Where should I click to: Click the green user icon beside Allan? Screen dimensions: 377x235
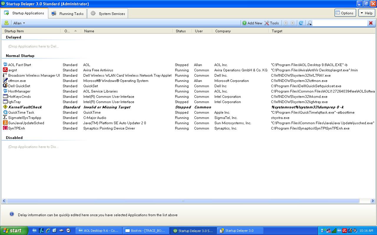point(6,23)
